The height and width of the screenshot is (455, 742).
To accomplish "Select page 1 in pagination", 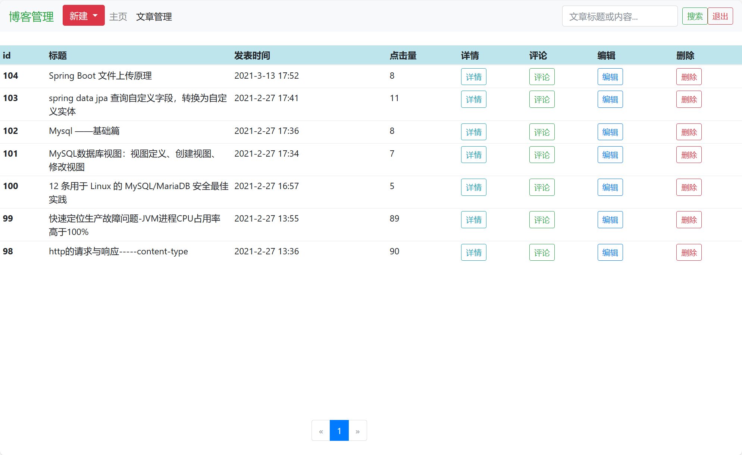I will click(339, 430).
